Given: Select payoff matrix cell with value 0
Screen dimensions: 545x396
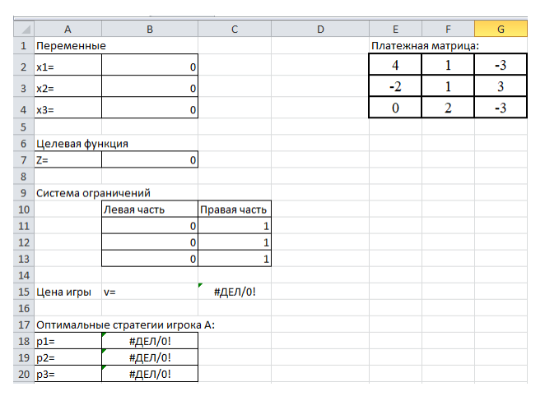Looking at the screenshot, I should 395,108.
